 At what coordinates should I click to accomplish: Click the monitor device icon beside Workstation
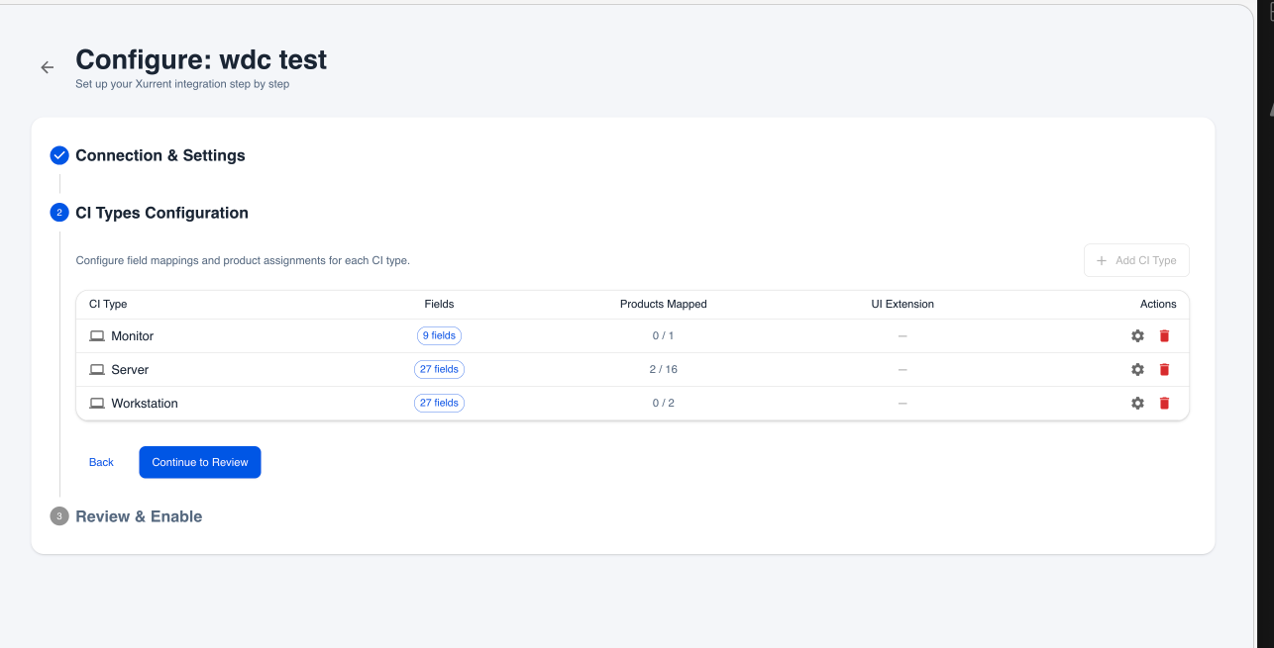tap(97, 403)
